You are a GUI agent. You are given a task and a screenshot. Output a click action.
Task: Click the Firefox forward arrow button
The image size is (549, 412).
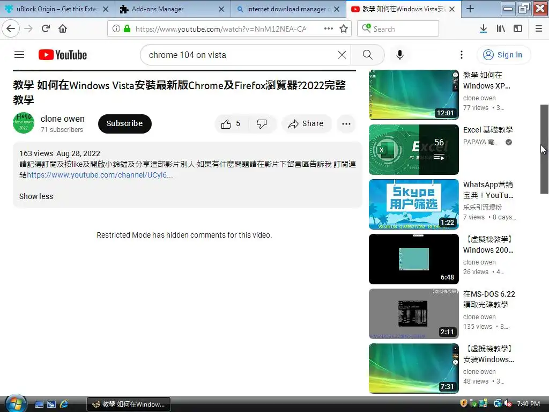(29, 28)
